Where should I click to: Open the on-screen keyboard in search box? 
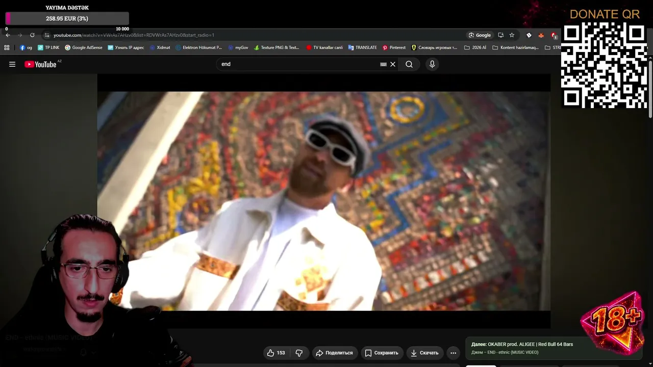click(x=383, y=64)
